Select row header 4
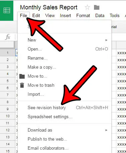Screen dimensions: 126x153 point(8,74)
